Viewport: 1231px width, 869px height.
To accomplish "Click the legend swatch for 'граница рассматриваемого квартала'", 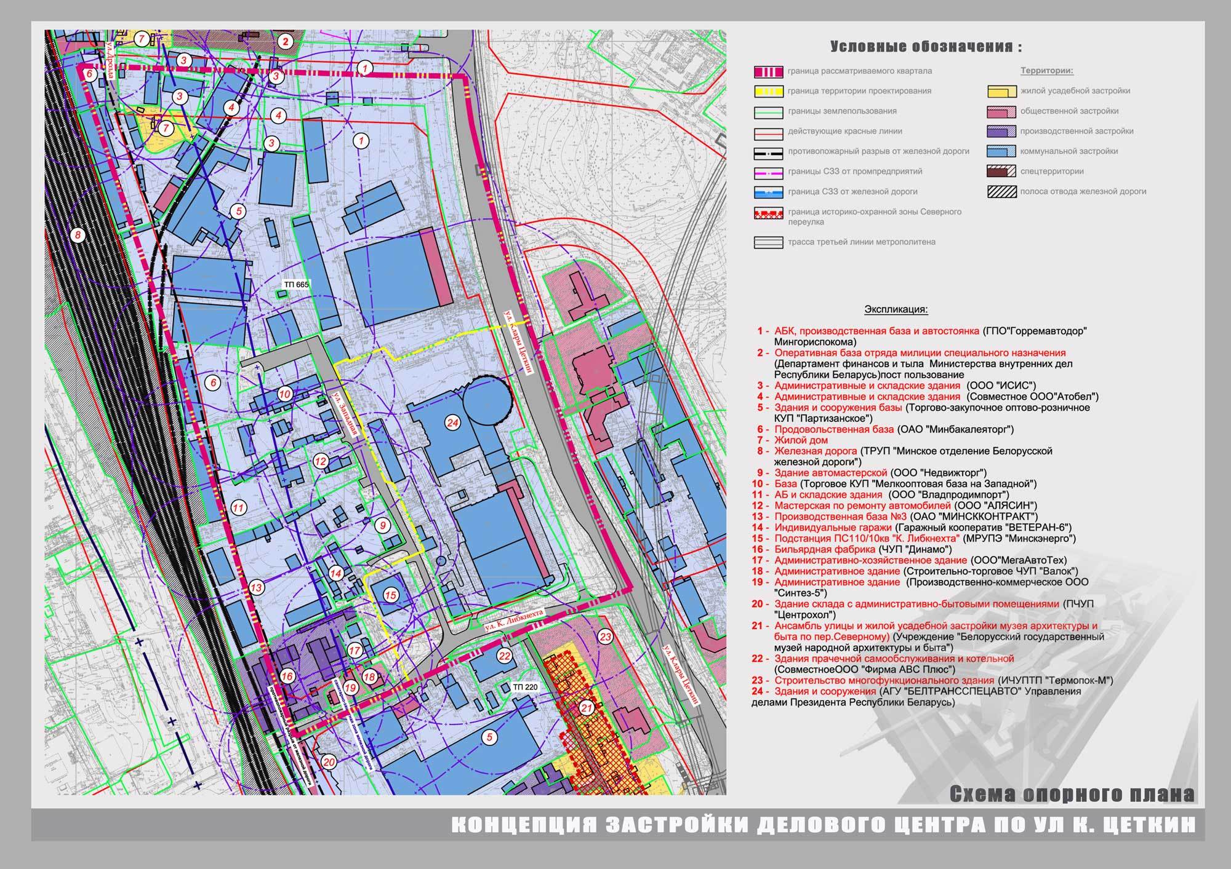I will [769, 71].
